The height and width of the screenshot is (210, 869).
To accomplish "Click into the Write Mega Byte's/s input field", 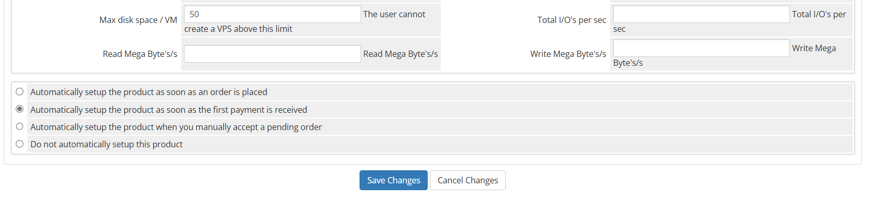I will click(x=701, y=48).
